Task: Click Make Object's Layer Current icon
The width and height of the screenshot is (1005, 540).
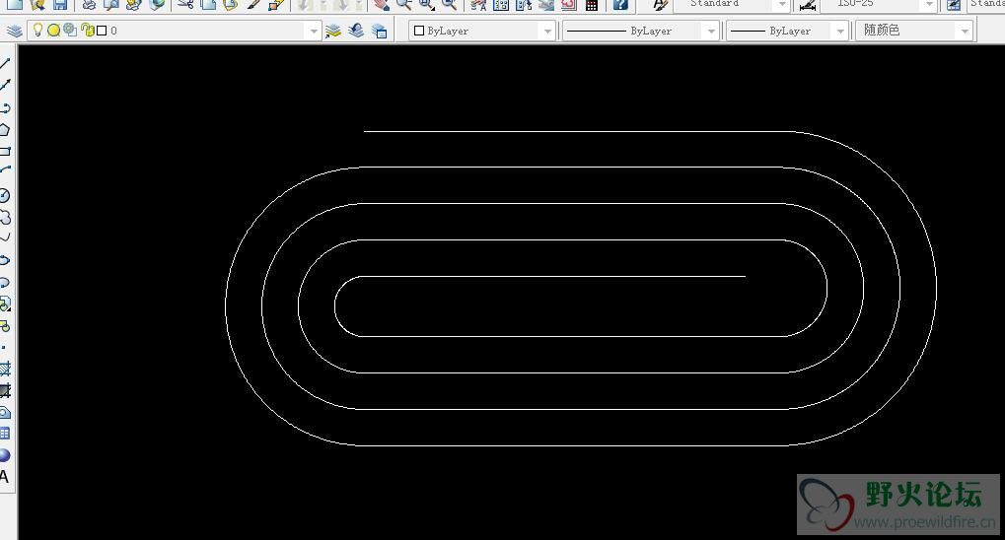Action: (332, 31)
